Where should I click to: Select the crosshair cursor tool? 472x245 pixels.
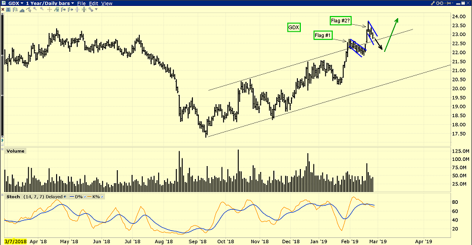[50, 9]
